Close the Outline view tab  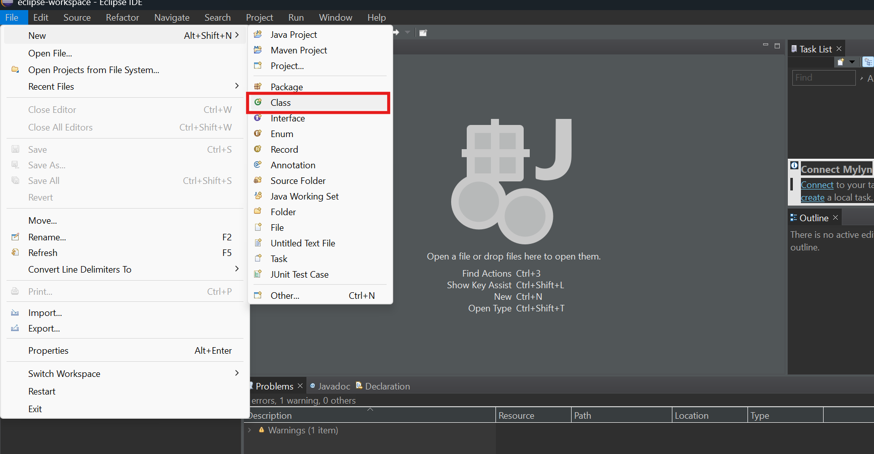click(x=836, y=217)
